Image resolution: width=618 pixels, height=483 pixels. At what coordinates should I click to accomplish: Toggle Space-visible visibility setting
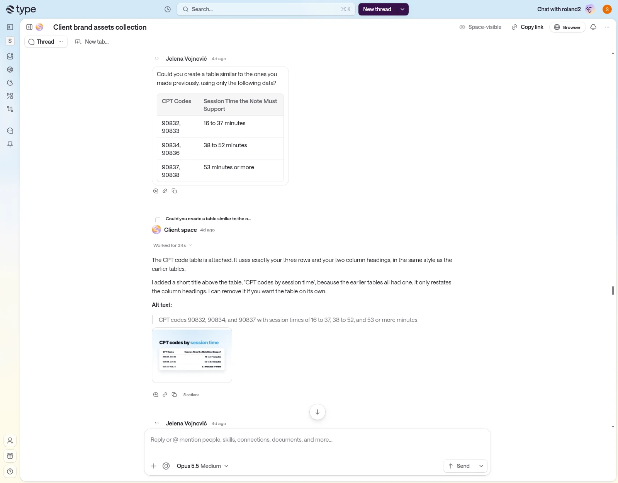(x=480, y=27)
